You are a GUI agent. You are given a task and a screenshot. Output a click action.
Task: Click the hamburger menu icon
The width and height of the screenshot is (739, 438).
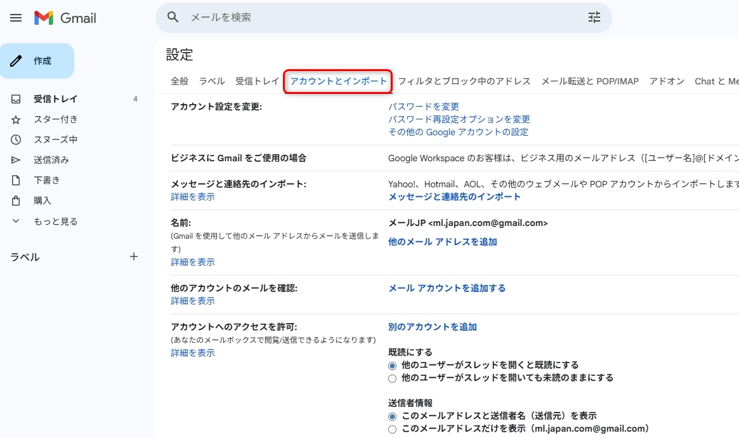pyautogui.click(x=16, y=17)
